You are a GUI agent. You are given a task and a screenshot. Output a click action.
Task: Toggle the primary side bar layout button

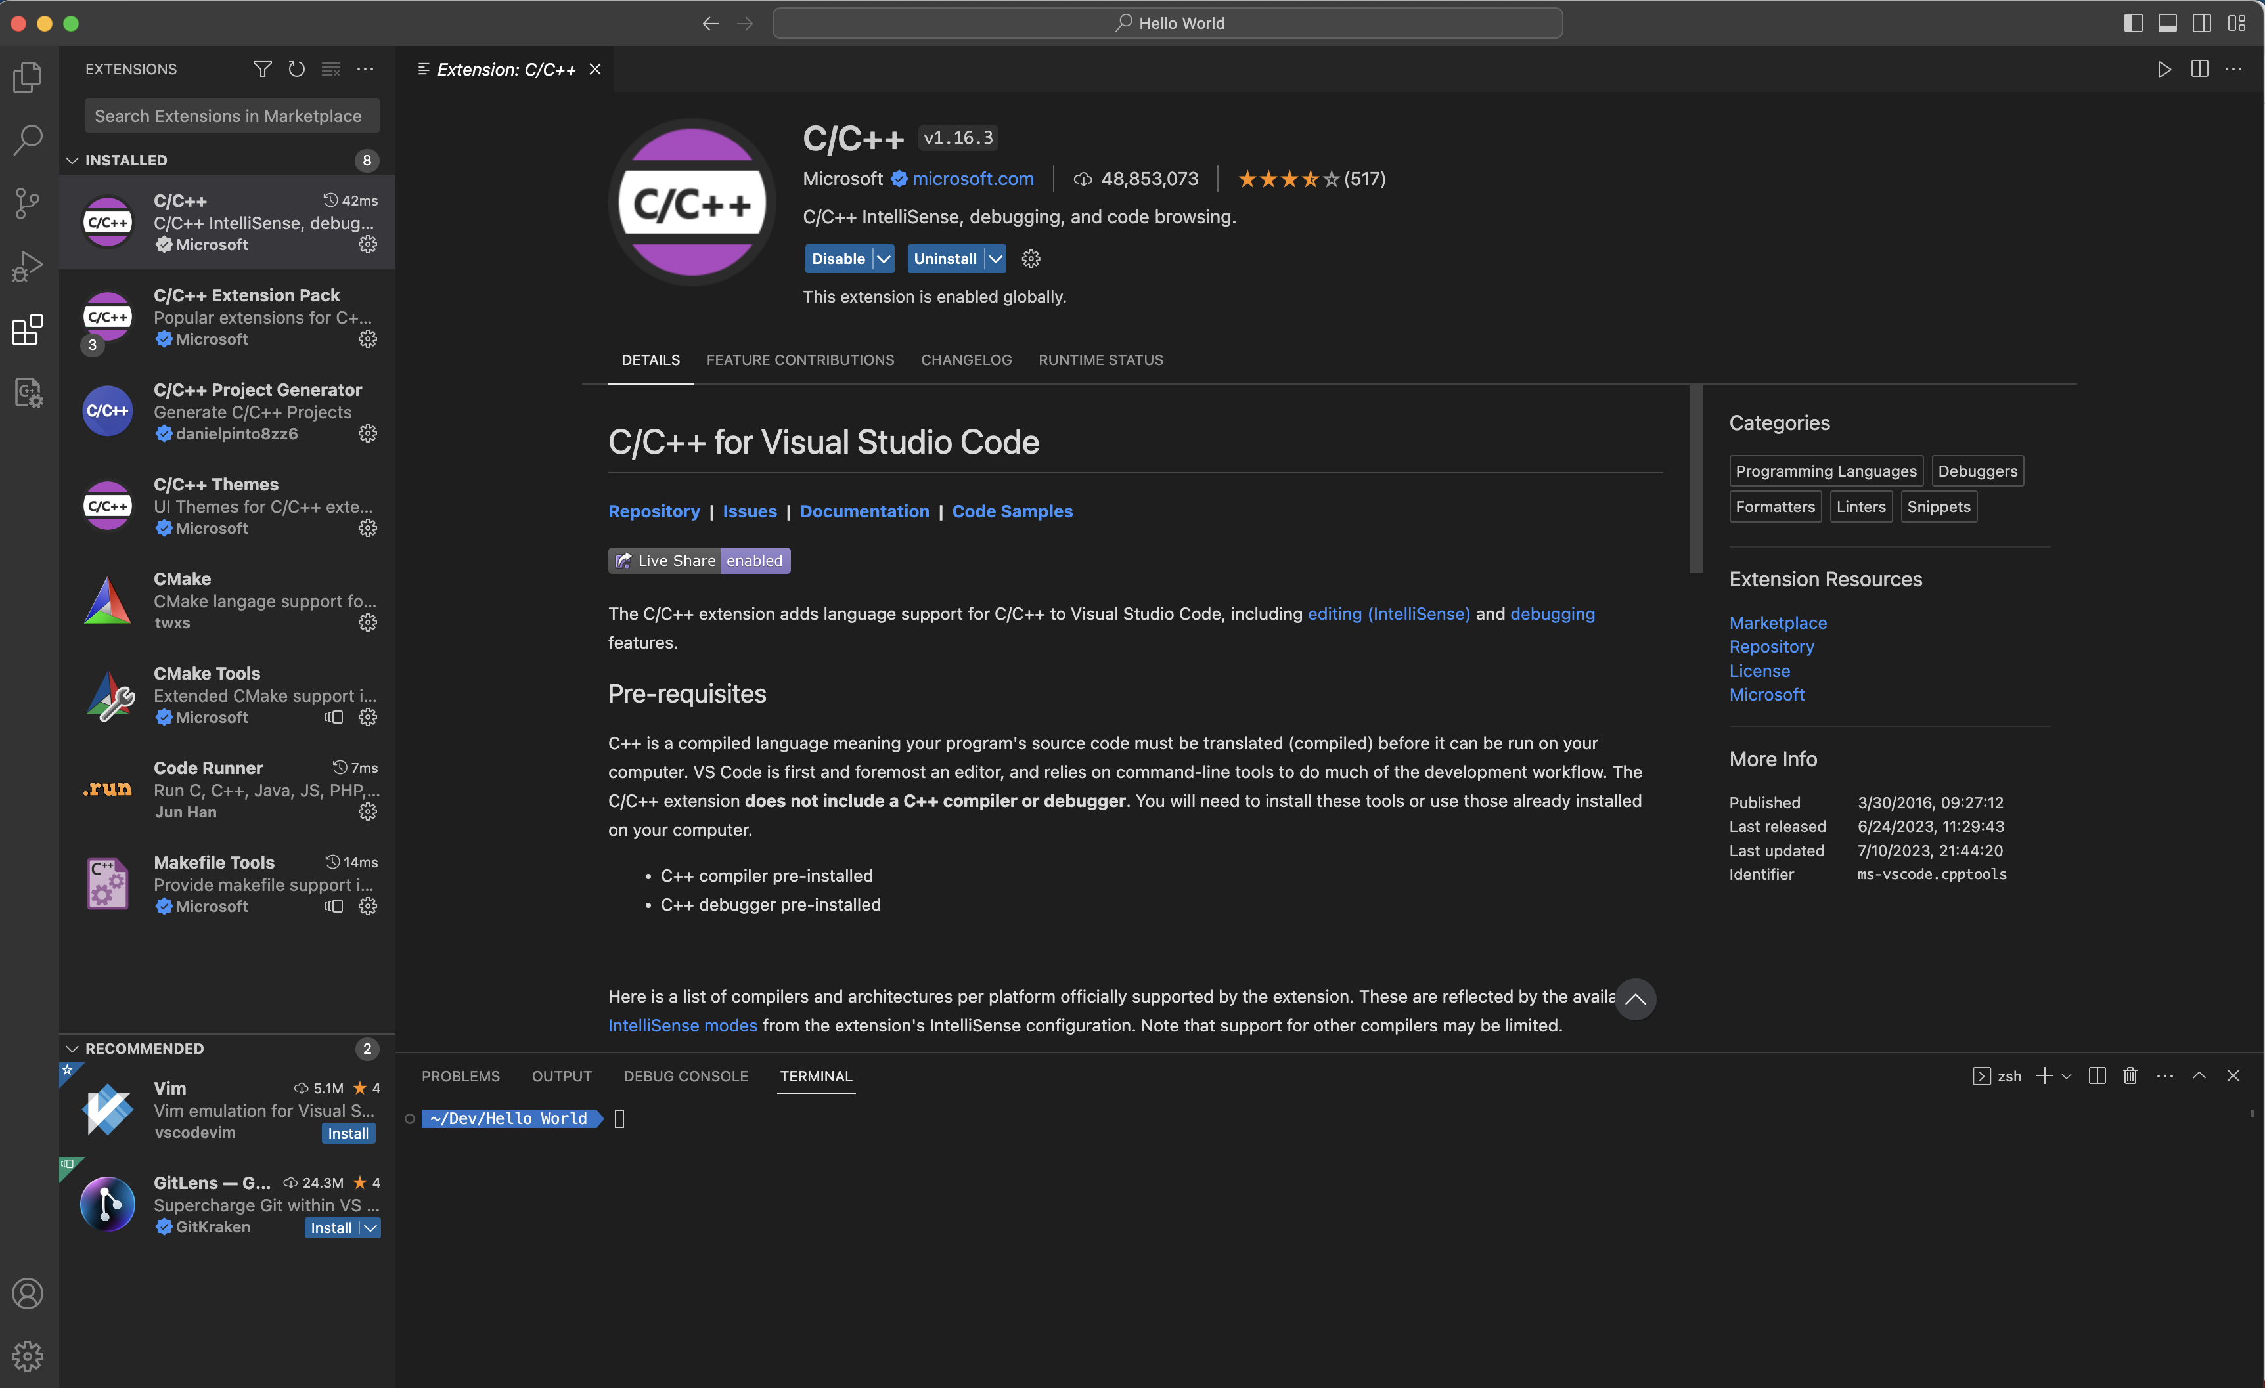[x=2134, y=23]
